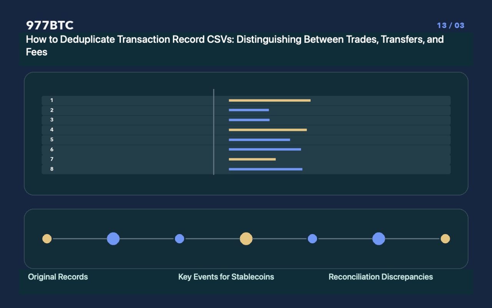This screenshot has height=308, width=492.
Task: Click the yellow bar in row 7
Action: (x=252, y=159)
